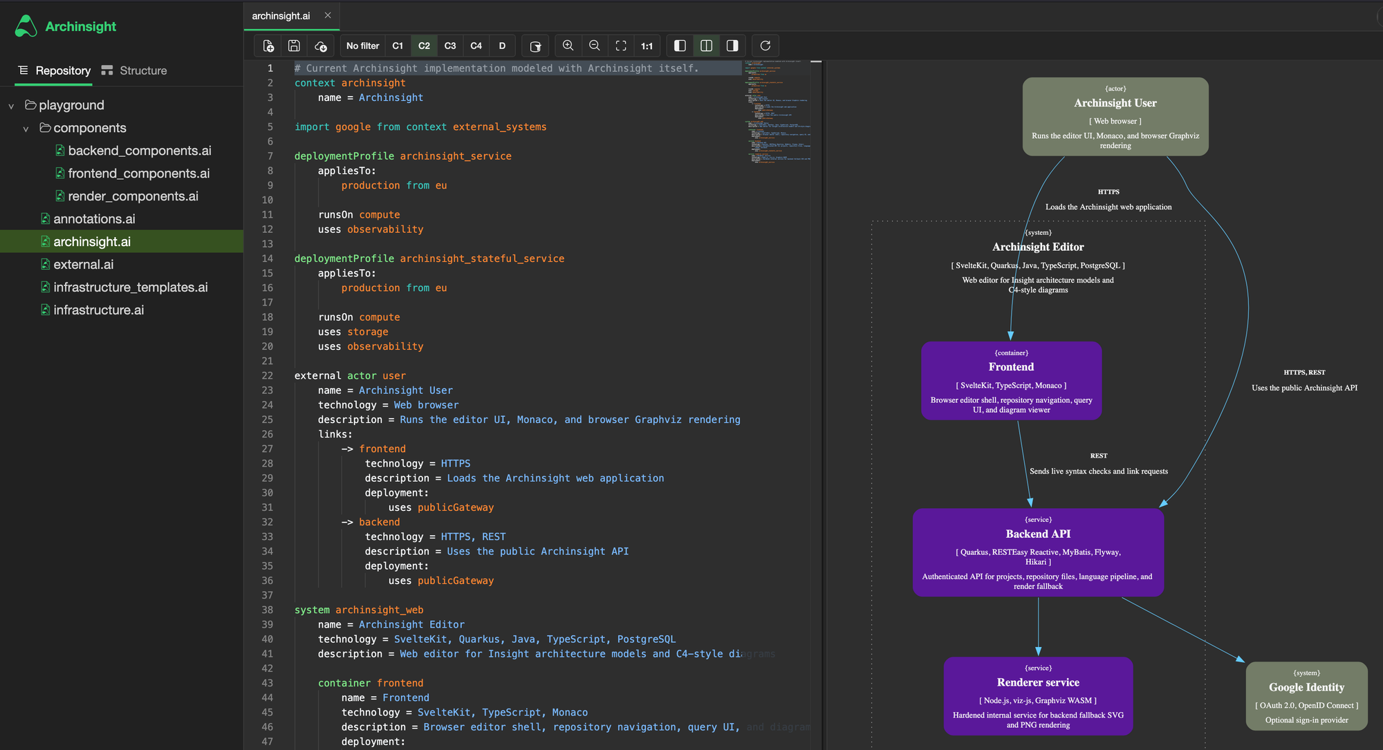Image resolution: width=1383 pixels, height=750 pixels.
Task: Click the 'container frontend' code line
Action: pyautogui.click(x=371, y=683)
